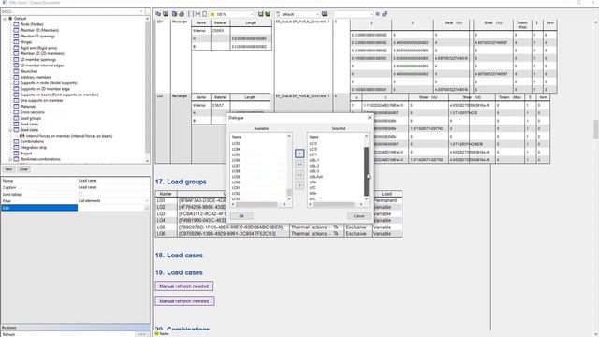The width and height of the screenshot is (599, 337).
Task: Open the DOC2 document selector dropdown
Action: pyautogui.click(x=141, y=12)
